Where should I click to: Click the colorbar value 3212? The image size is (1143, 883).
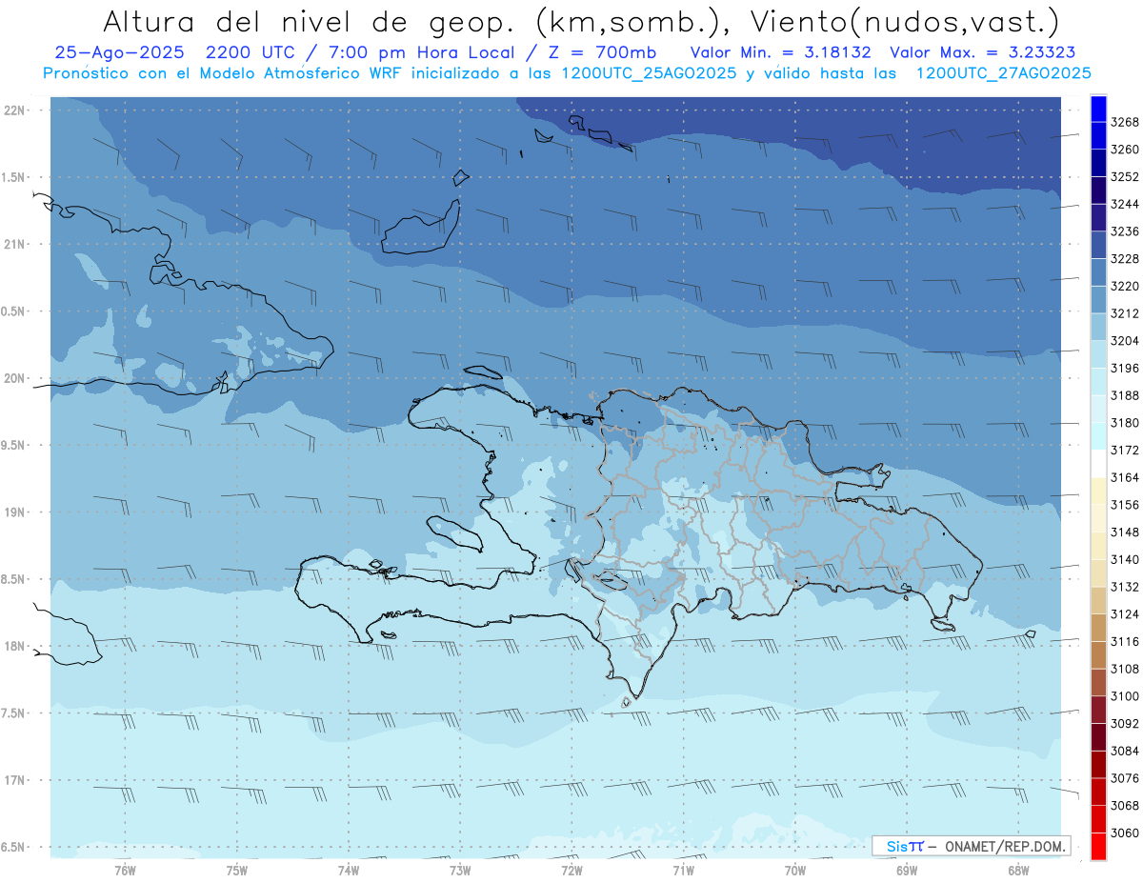(x=1125, y=313)
